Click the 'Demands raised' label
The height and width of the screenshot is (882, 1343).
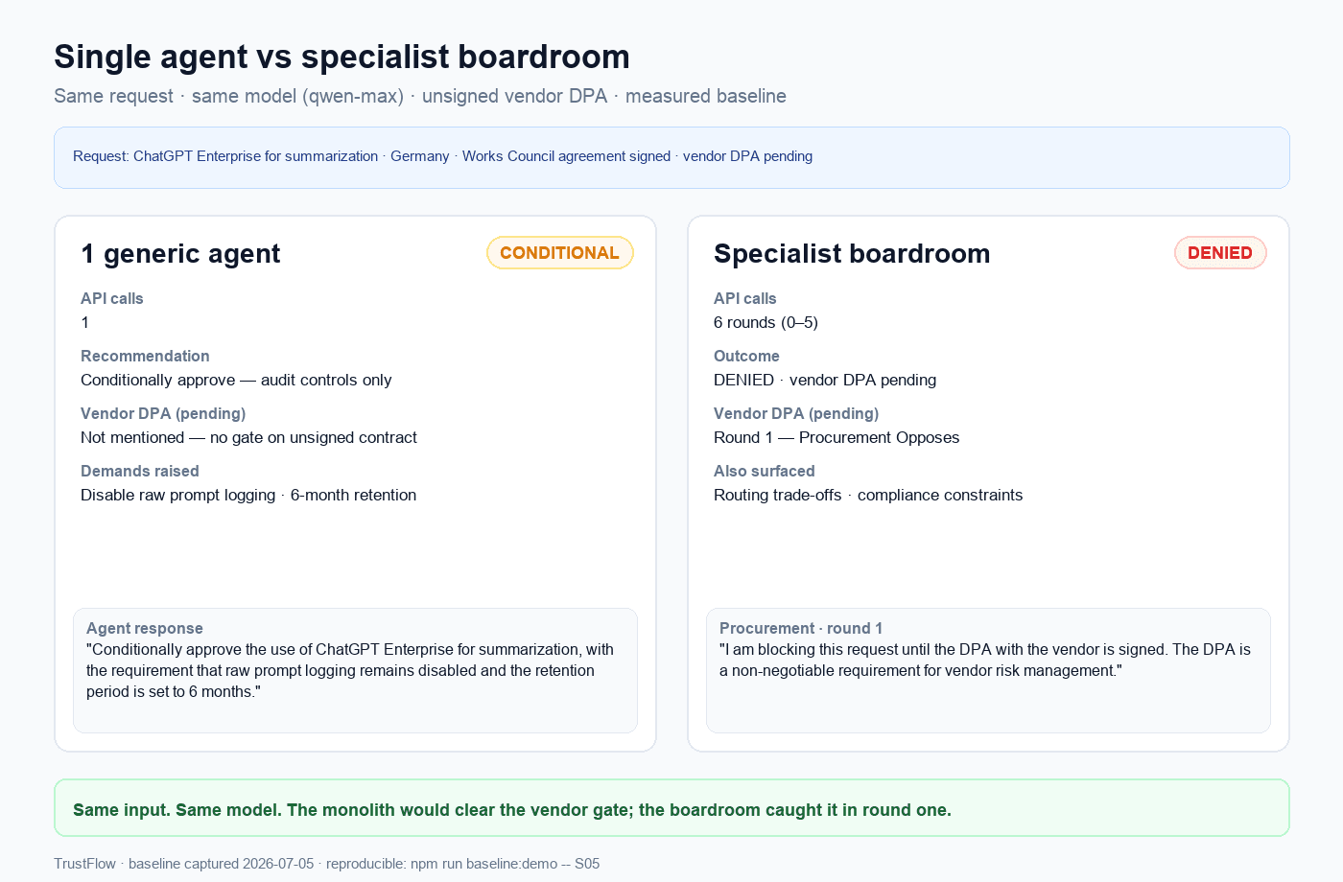pos(140,471)
